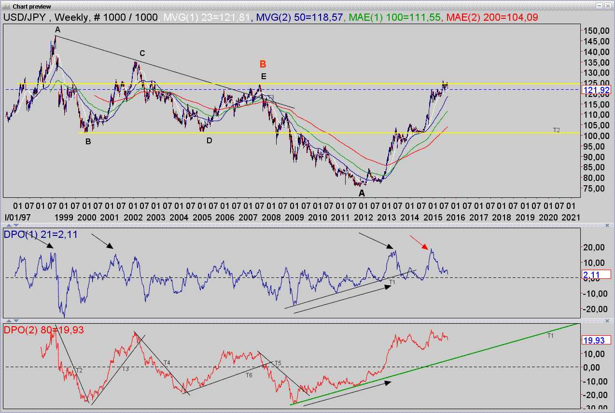Click the DPO(2) 80=19,93 indicator label
This screenshot has height=413, width=615.
(x=43, y=330)
